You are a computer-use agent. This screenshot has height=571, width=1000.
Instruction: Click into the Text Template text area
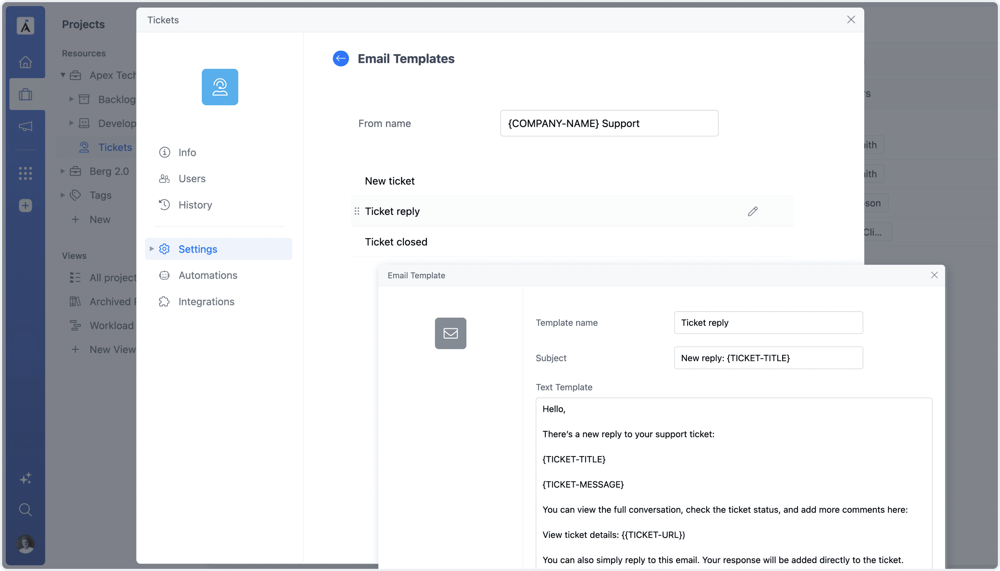pos(734,483)
